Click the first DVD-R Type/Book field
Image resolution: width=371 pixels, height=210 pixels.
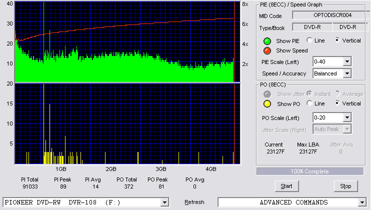point(312,27)
